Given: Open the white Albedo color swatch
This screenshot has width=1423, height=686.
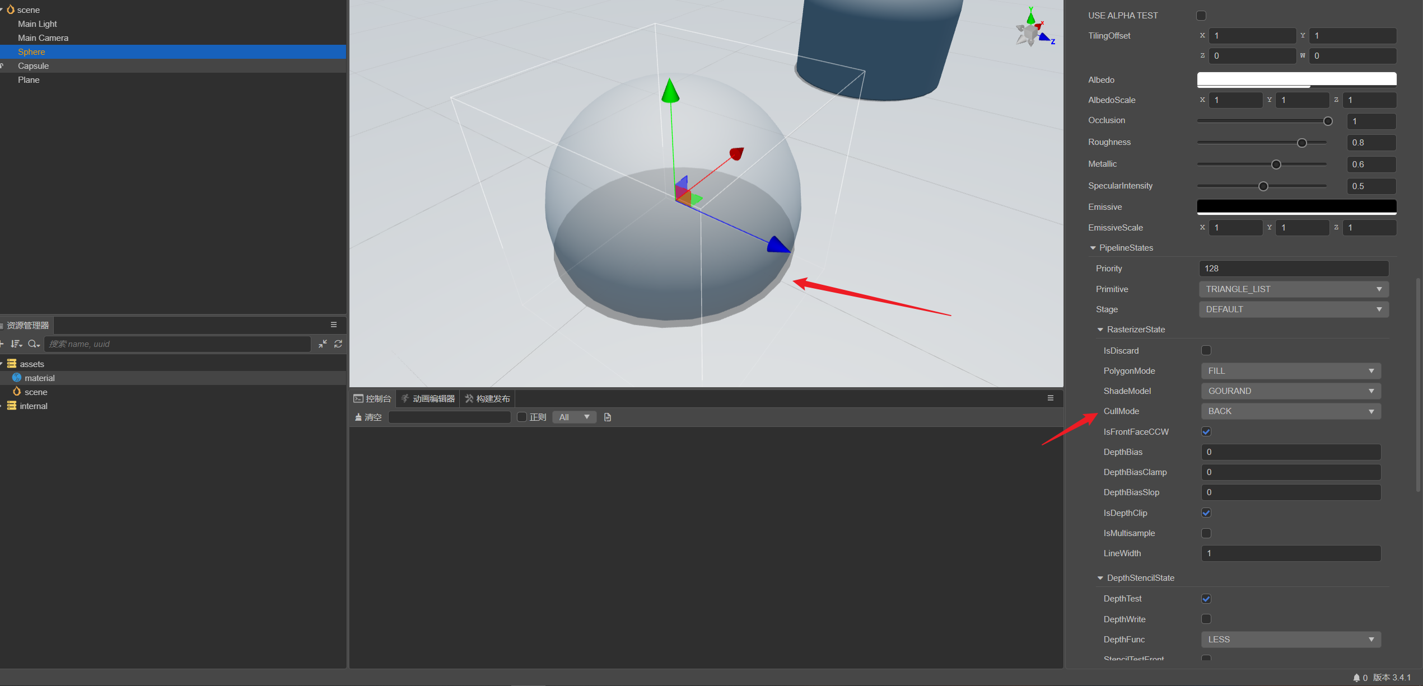Looking at the screenshot, I should tap(1296, 79).
